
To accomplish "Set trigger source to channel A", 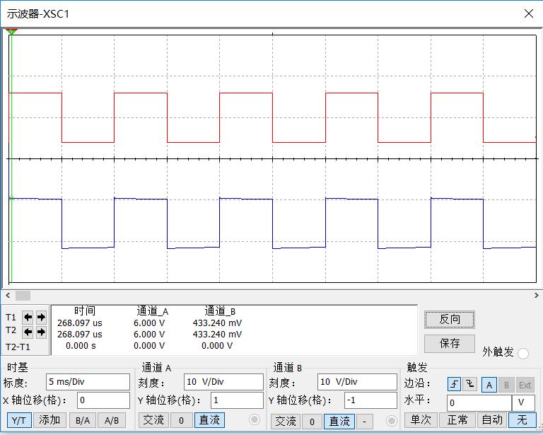I will pyautogui.click(x=489, y=385).
